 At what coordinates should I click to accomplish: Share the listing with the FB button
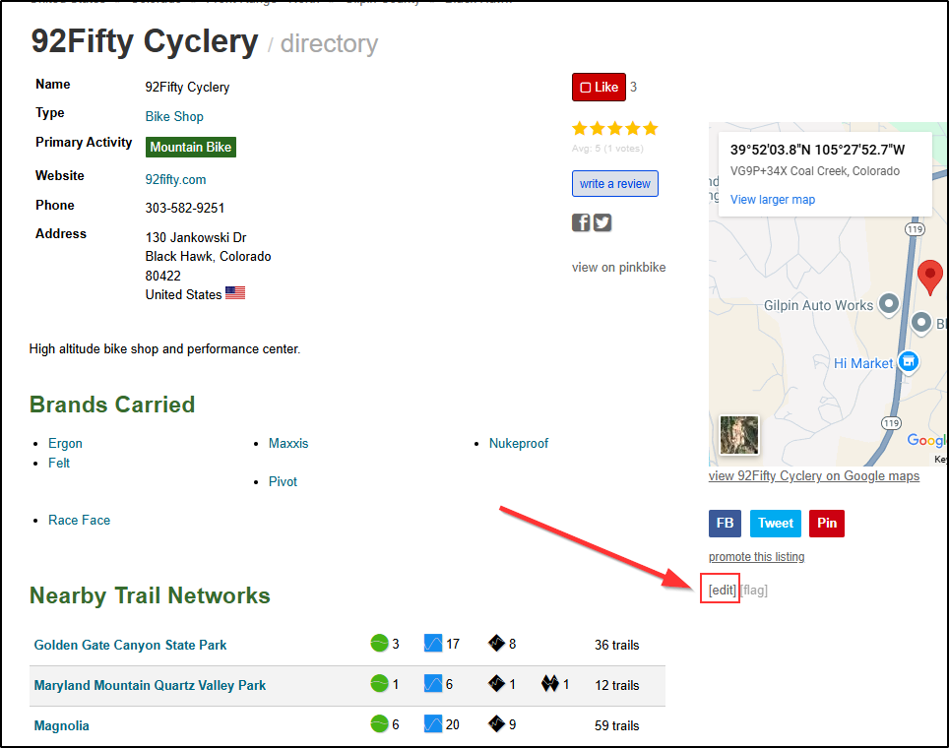coord(726,524)
